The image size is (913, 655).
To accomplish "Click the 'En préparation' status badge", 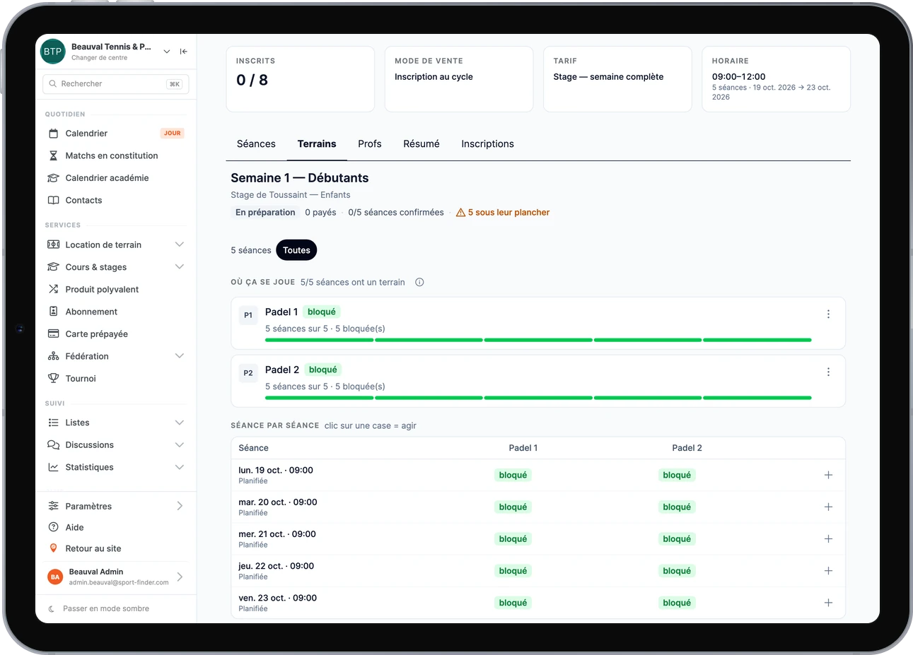I will click(x=265, y=213).
